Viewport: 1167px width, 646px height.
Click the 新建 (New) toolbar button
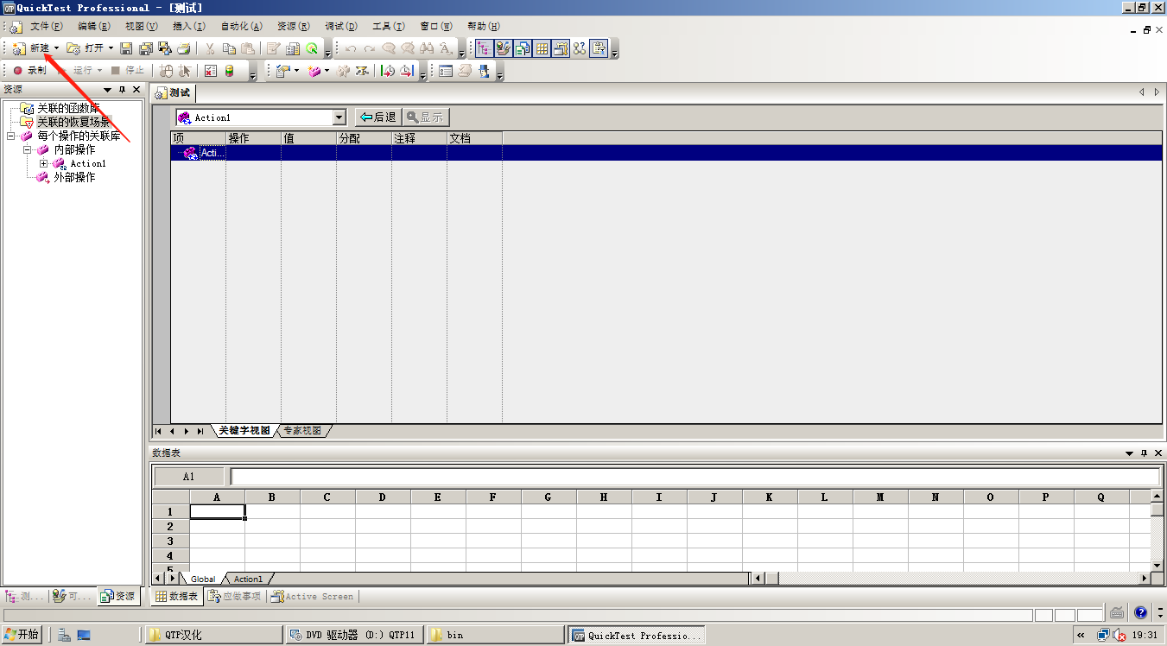pyautogui.click(x=30, y=48)
